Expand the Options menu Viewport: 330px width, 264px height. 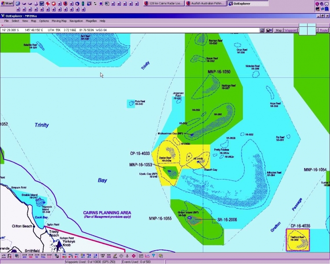click(x=44, y=21)
